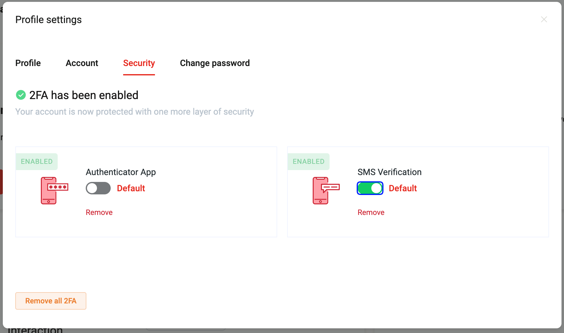
Task: Go to the Change password tab
Action: point(215,63)
